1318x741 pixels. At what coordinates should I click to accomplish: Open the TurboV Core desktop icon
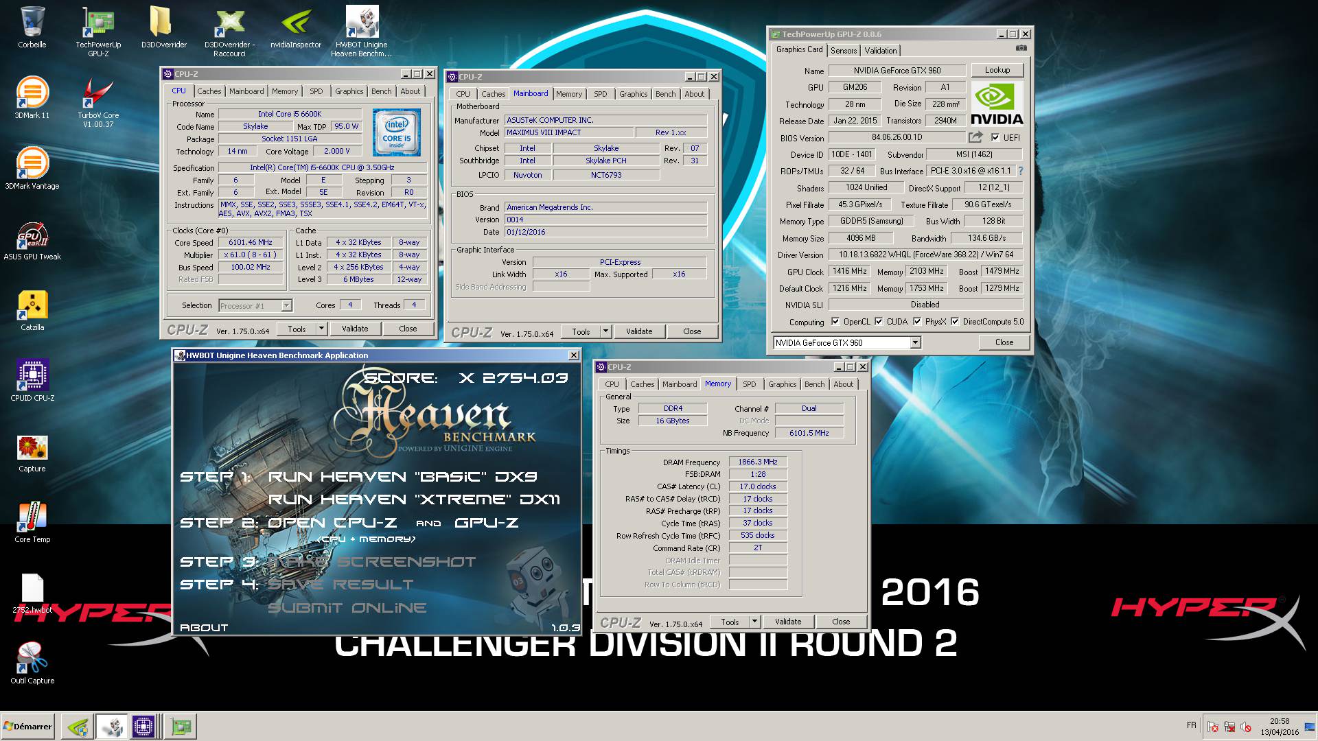point(98,102)
